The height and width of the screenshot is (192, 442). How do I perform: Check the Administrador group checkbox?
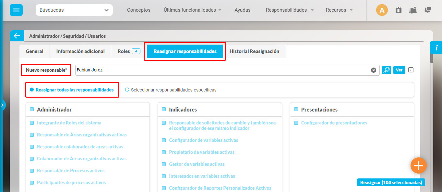pos(31,109)
